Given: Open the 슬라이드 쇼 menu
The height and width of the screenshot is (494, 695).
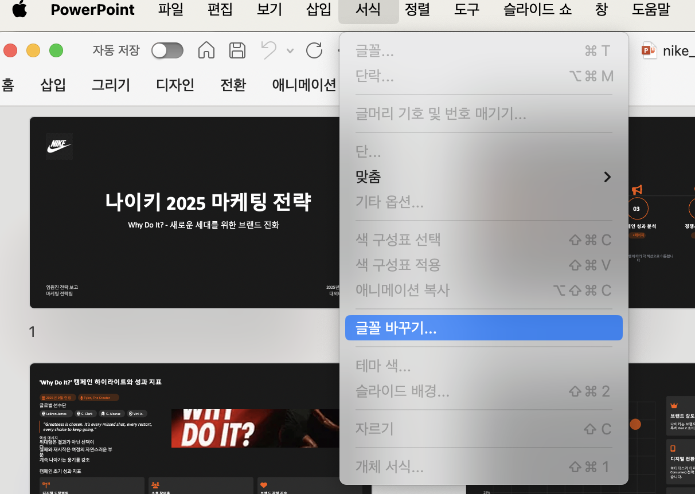Looking at the screenshot, I should click(537, 10).
